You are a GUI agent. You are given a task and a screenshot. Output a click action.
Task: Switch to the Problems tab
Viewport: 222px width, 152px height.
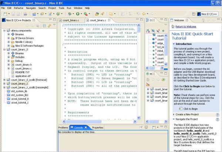[63, 128]
